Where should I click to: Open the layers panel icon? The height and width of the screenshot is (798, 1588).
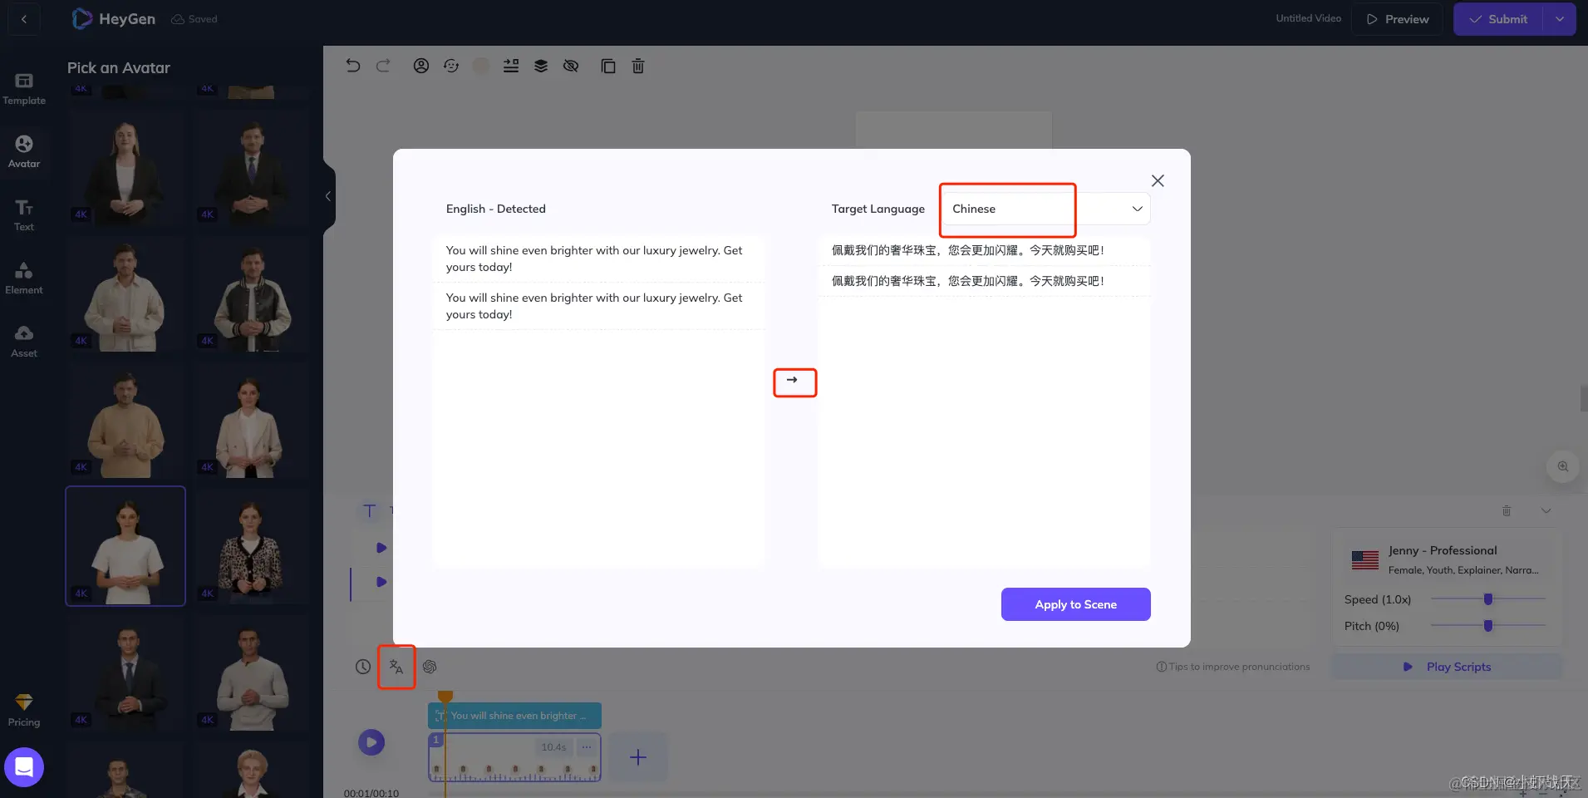point(540,66)
